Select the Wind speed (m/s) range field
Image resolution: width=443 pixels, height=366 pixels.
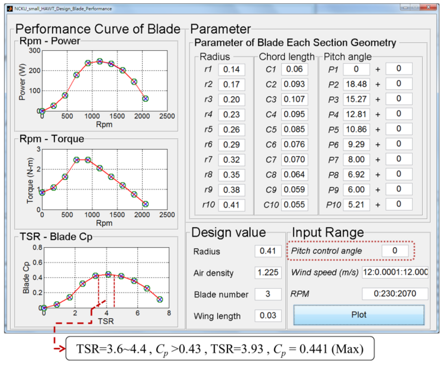(x=395, y=272)
